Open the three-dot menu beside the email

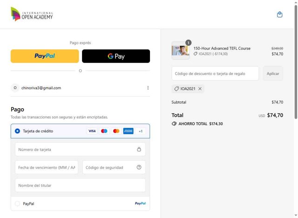pyautogui.click(x=148, y=88)
